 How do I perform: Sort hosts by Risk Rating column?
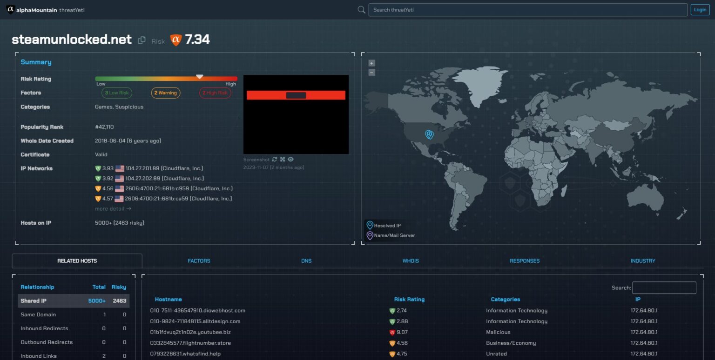[x=409, y=300]
